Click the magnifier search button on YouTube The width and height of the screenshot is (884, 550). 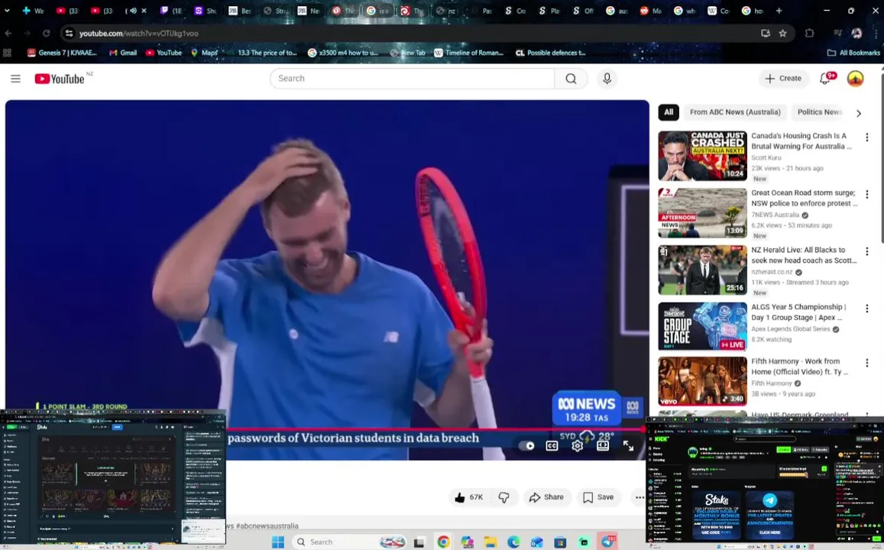[571, 79]
